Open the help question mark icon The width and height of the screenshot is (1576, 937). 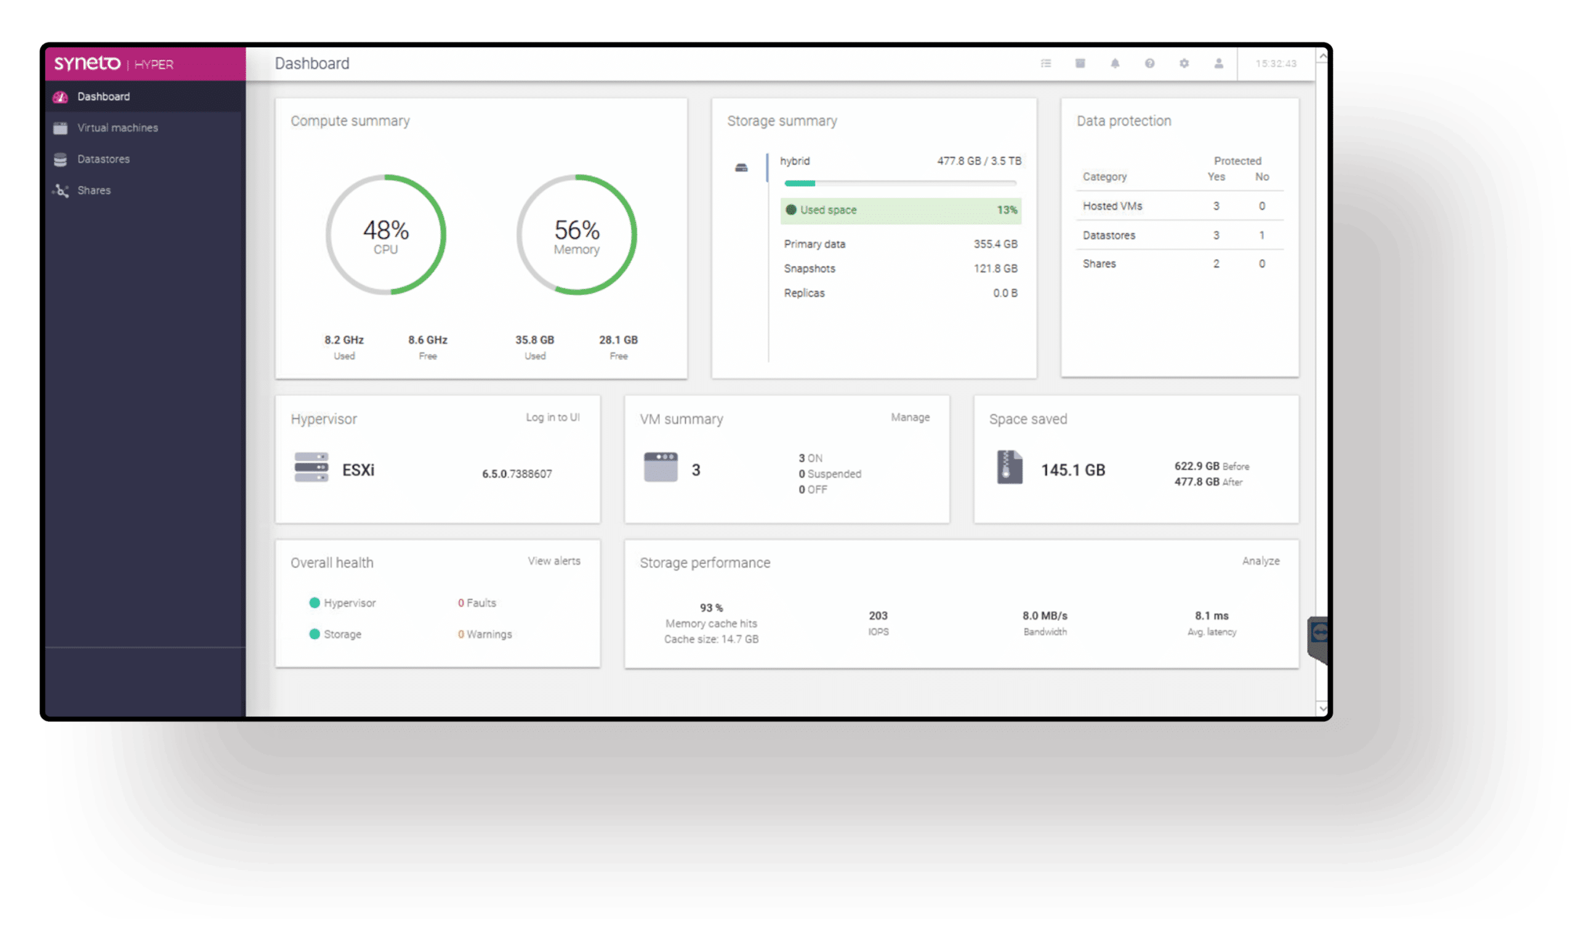point(1149,63)
